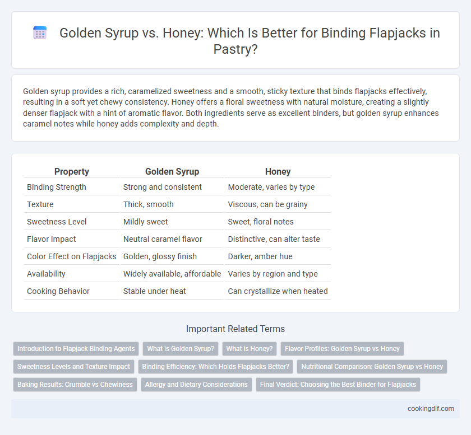
Task: Click 'Sweetness Levels and Texture Impact' tag
Action: (73, 367)
